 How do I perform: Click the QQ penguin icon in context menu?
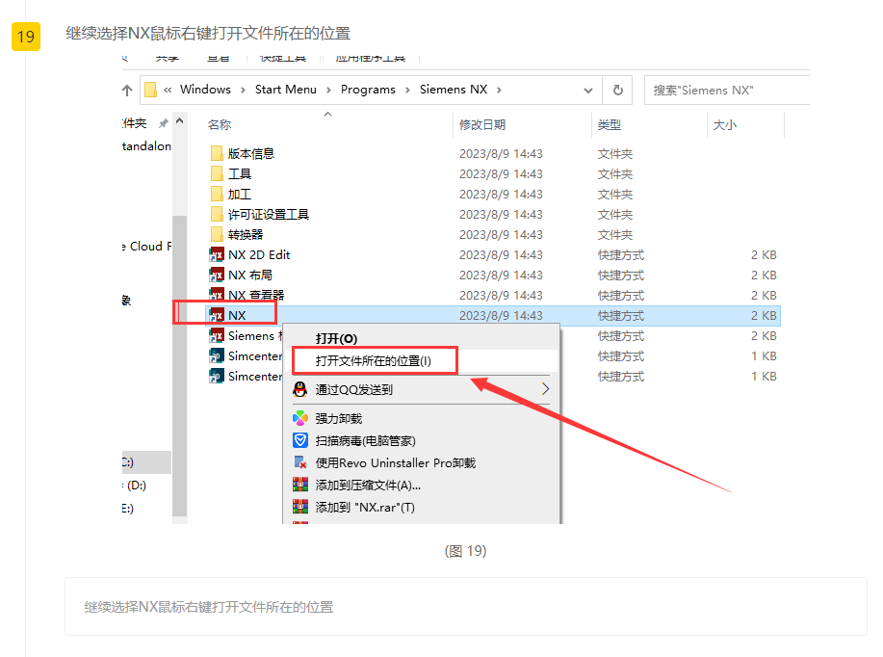coord(300,389)
